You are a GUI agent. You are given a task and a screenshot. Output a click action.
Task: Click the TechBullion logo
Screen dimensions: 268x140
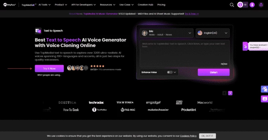tap(99, 110)
